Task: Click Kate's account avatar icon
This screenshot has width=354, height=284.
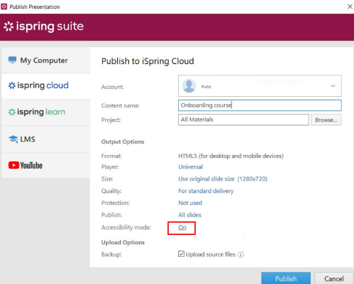Action: [189, 86]
